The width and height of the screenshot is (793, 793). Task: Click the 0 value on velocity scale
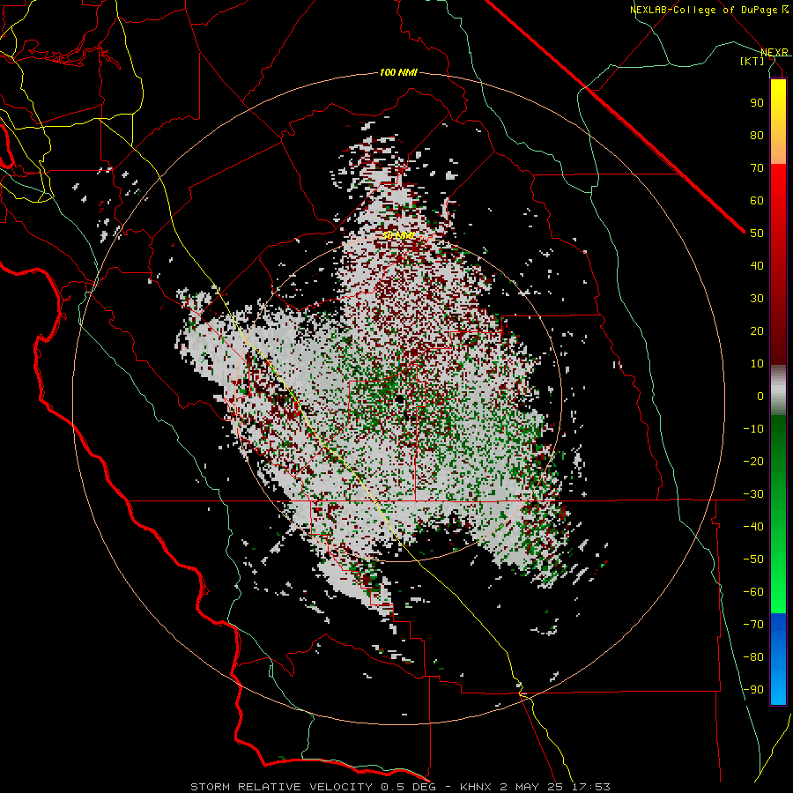pyautogui.click(x=760, y=396)
